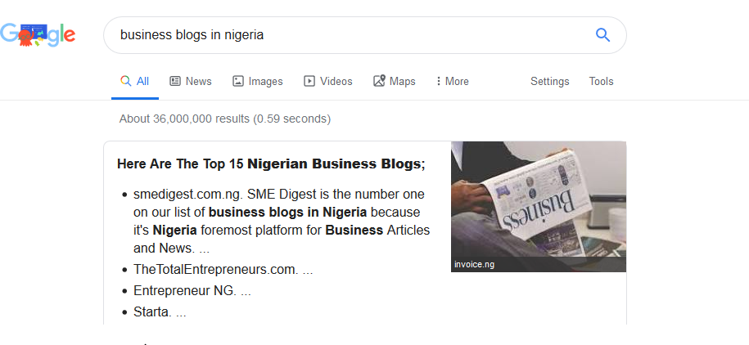The image size is (749, 345).
Task: Click the Top 15 Nigerian Business Blogs heading
Action: coord(271,164)
